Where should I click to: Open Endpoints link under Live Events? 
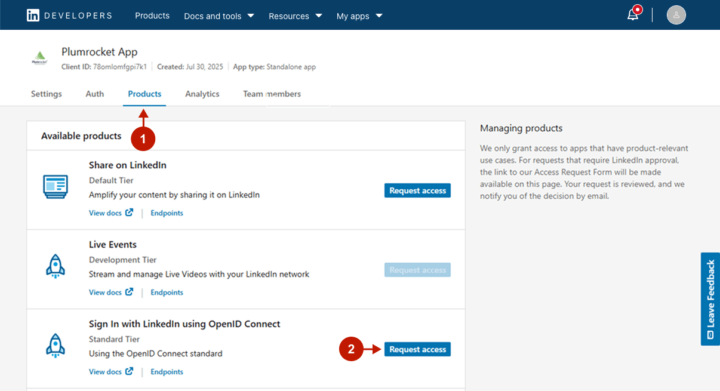[x=167, y=293]
